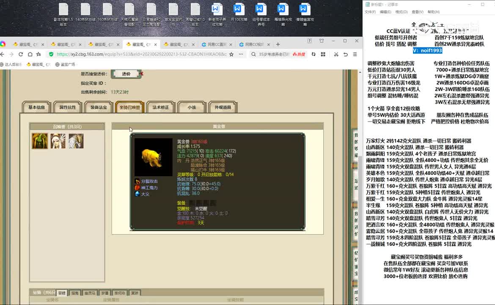This screenshot has height=305, width=495.
Task: Select the 幽灵马 mount tab
Action: [x=90, y=293]
